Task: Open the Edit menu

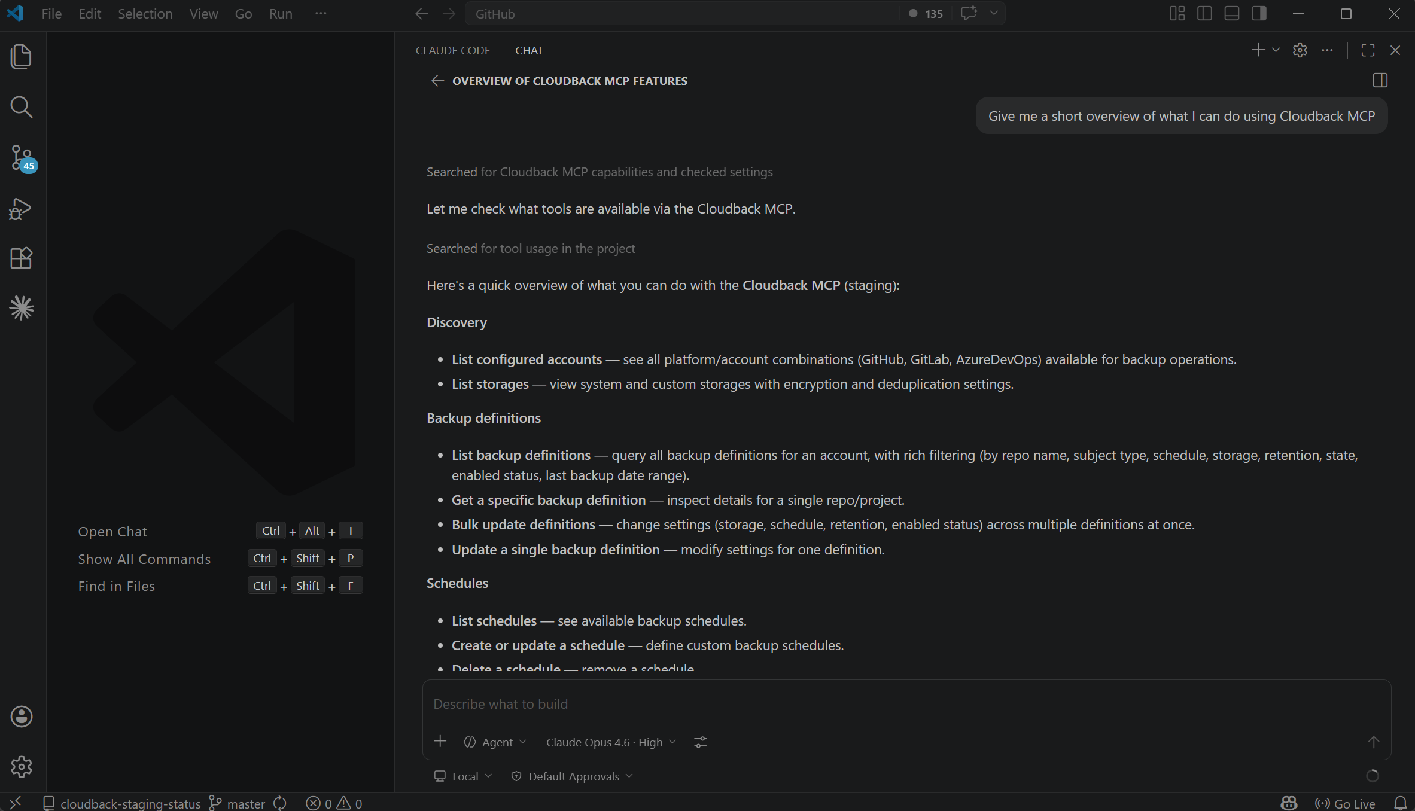Action: (x=90, y=14)
